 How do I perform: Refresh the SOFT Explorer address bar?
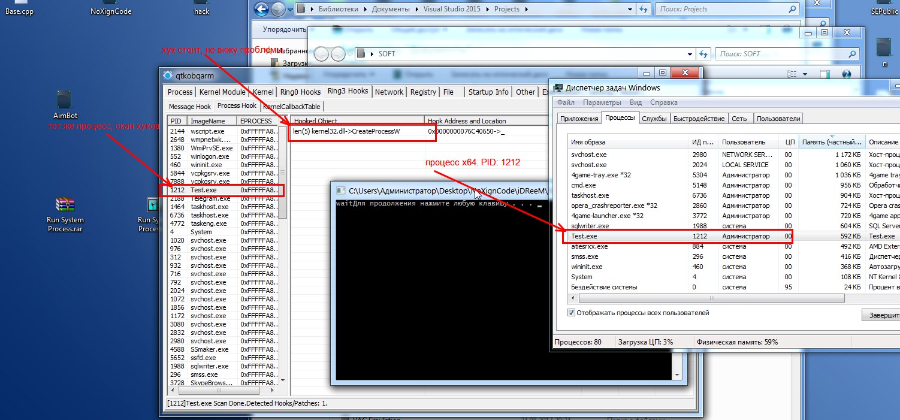[704, 53]
